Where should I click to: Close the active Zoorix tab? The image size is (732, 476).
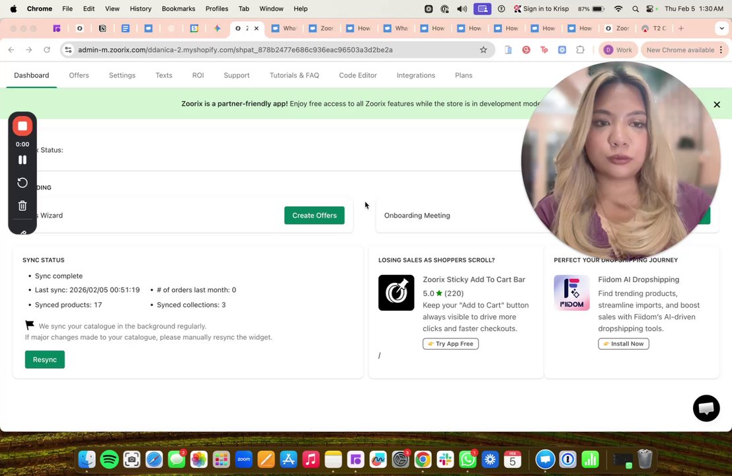point(257,28)
